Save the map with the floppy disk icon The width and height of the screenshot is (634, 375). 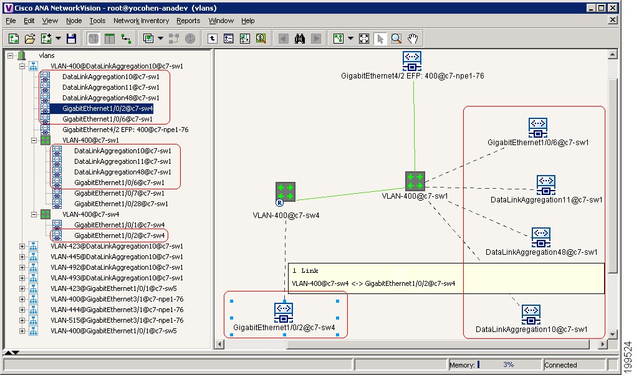[x=72, y=39]
